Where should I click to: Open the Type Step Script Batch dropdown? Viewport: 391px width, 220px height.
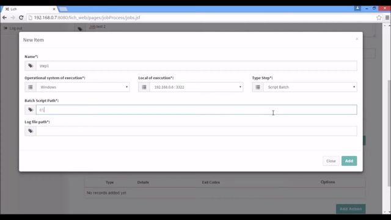pos(310,87)
